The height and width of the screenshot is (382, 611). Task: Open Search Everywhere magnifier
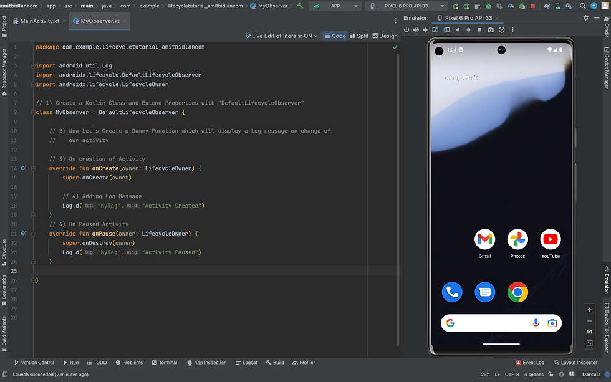(582, 6)
